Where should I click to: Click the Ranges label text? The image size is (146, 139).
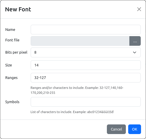tap(11, 78)
